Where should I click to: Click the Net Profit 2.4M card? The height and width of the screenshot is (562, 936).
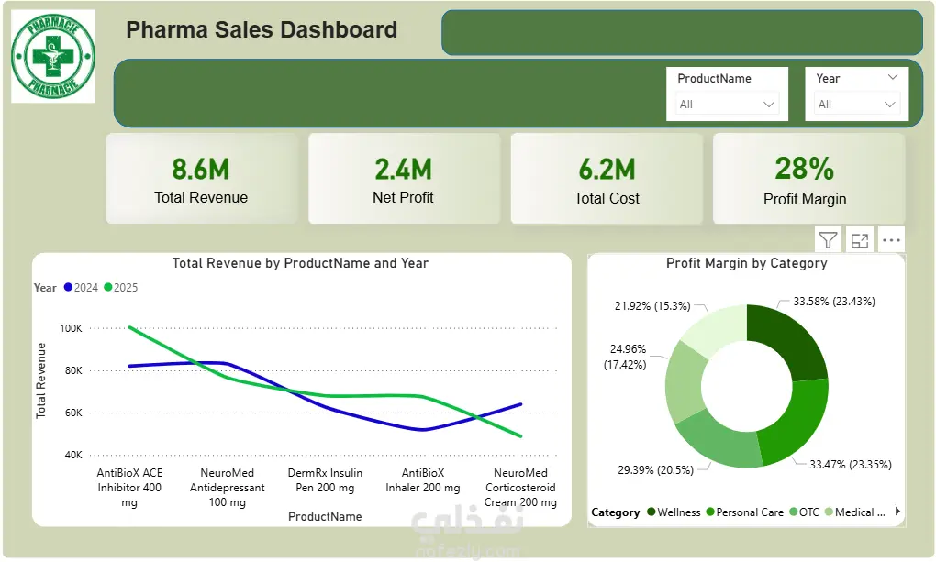[x=404, y=179]
